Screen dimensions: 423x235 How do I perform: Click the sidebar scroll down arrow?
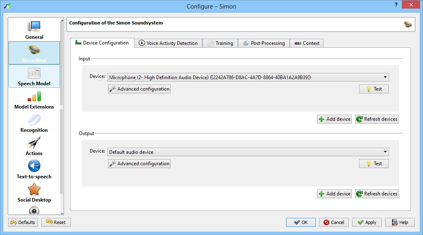click(x=62, y=213)
